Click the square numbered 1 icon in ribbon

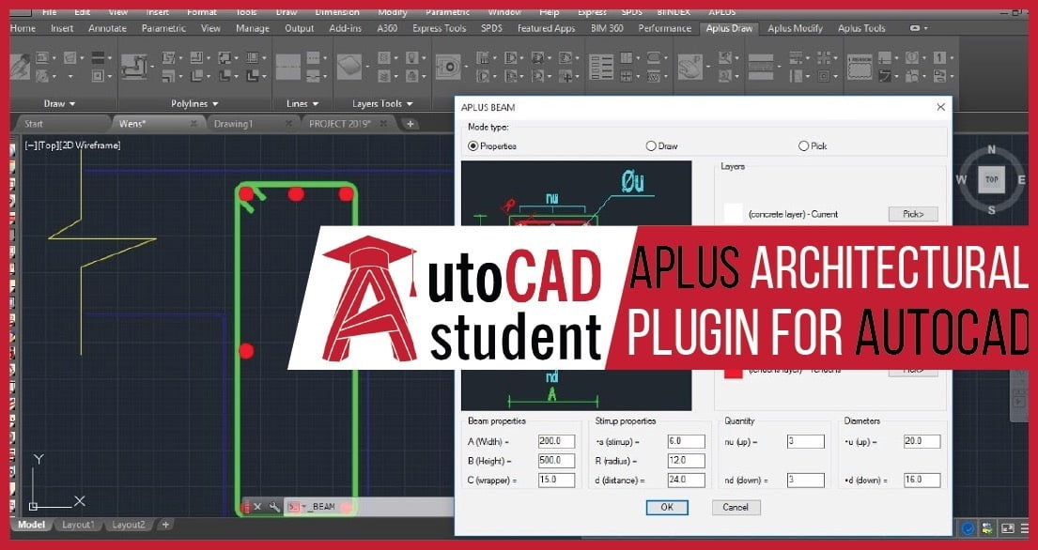(939, 58)
